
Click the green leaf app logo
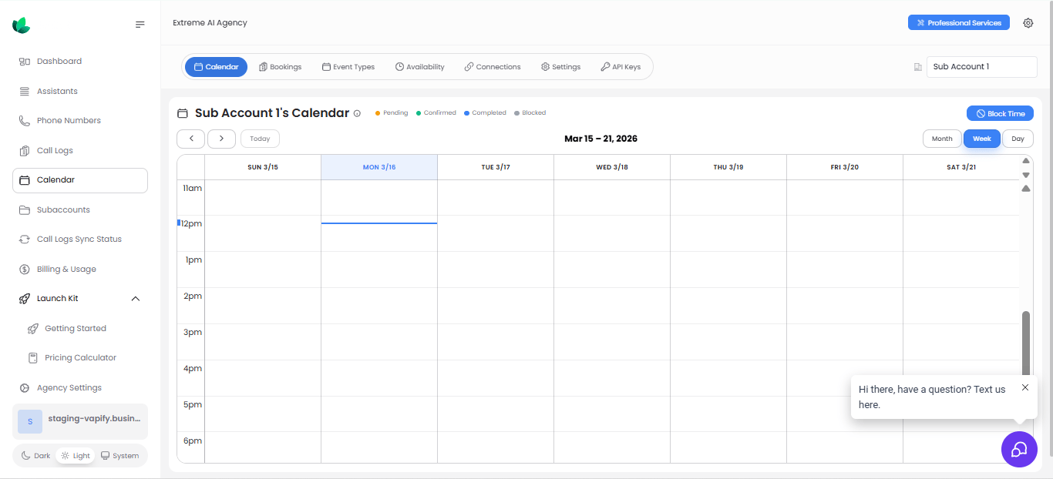(x=22, y=25)
